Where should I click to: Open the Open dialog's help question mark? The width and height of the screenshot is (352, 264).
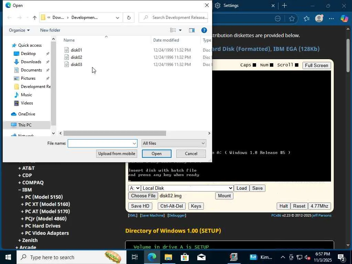204,30
